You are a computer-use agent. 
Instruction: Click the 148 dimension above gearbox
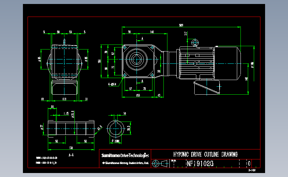[152, 32]
